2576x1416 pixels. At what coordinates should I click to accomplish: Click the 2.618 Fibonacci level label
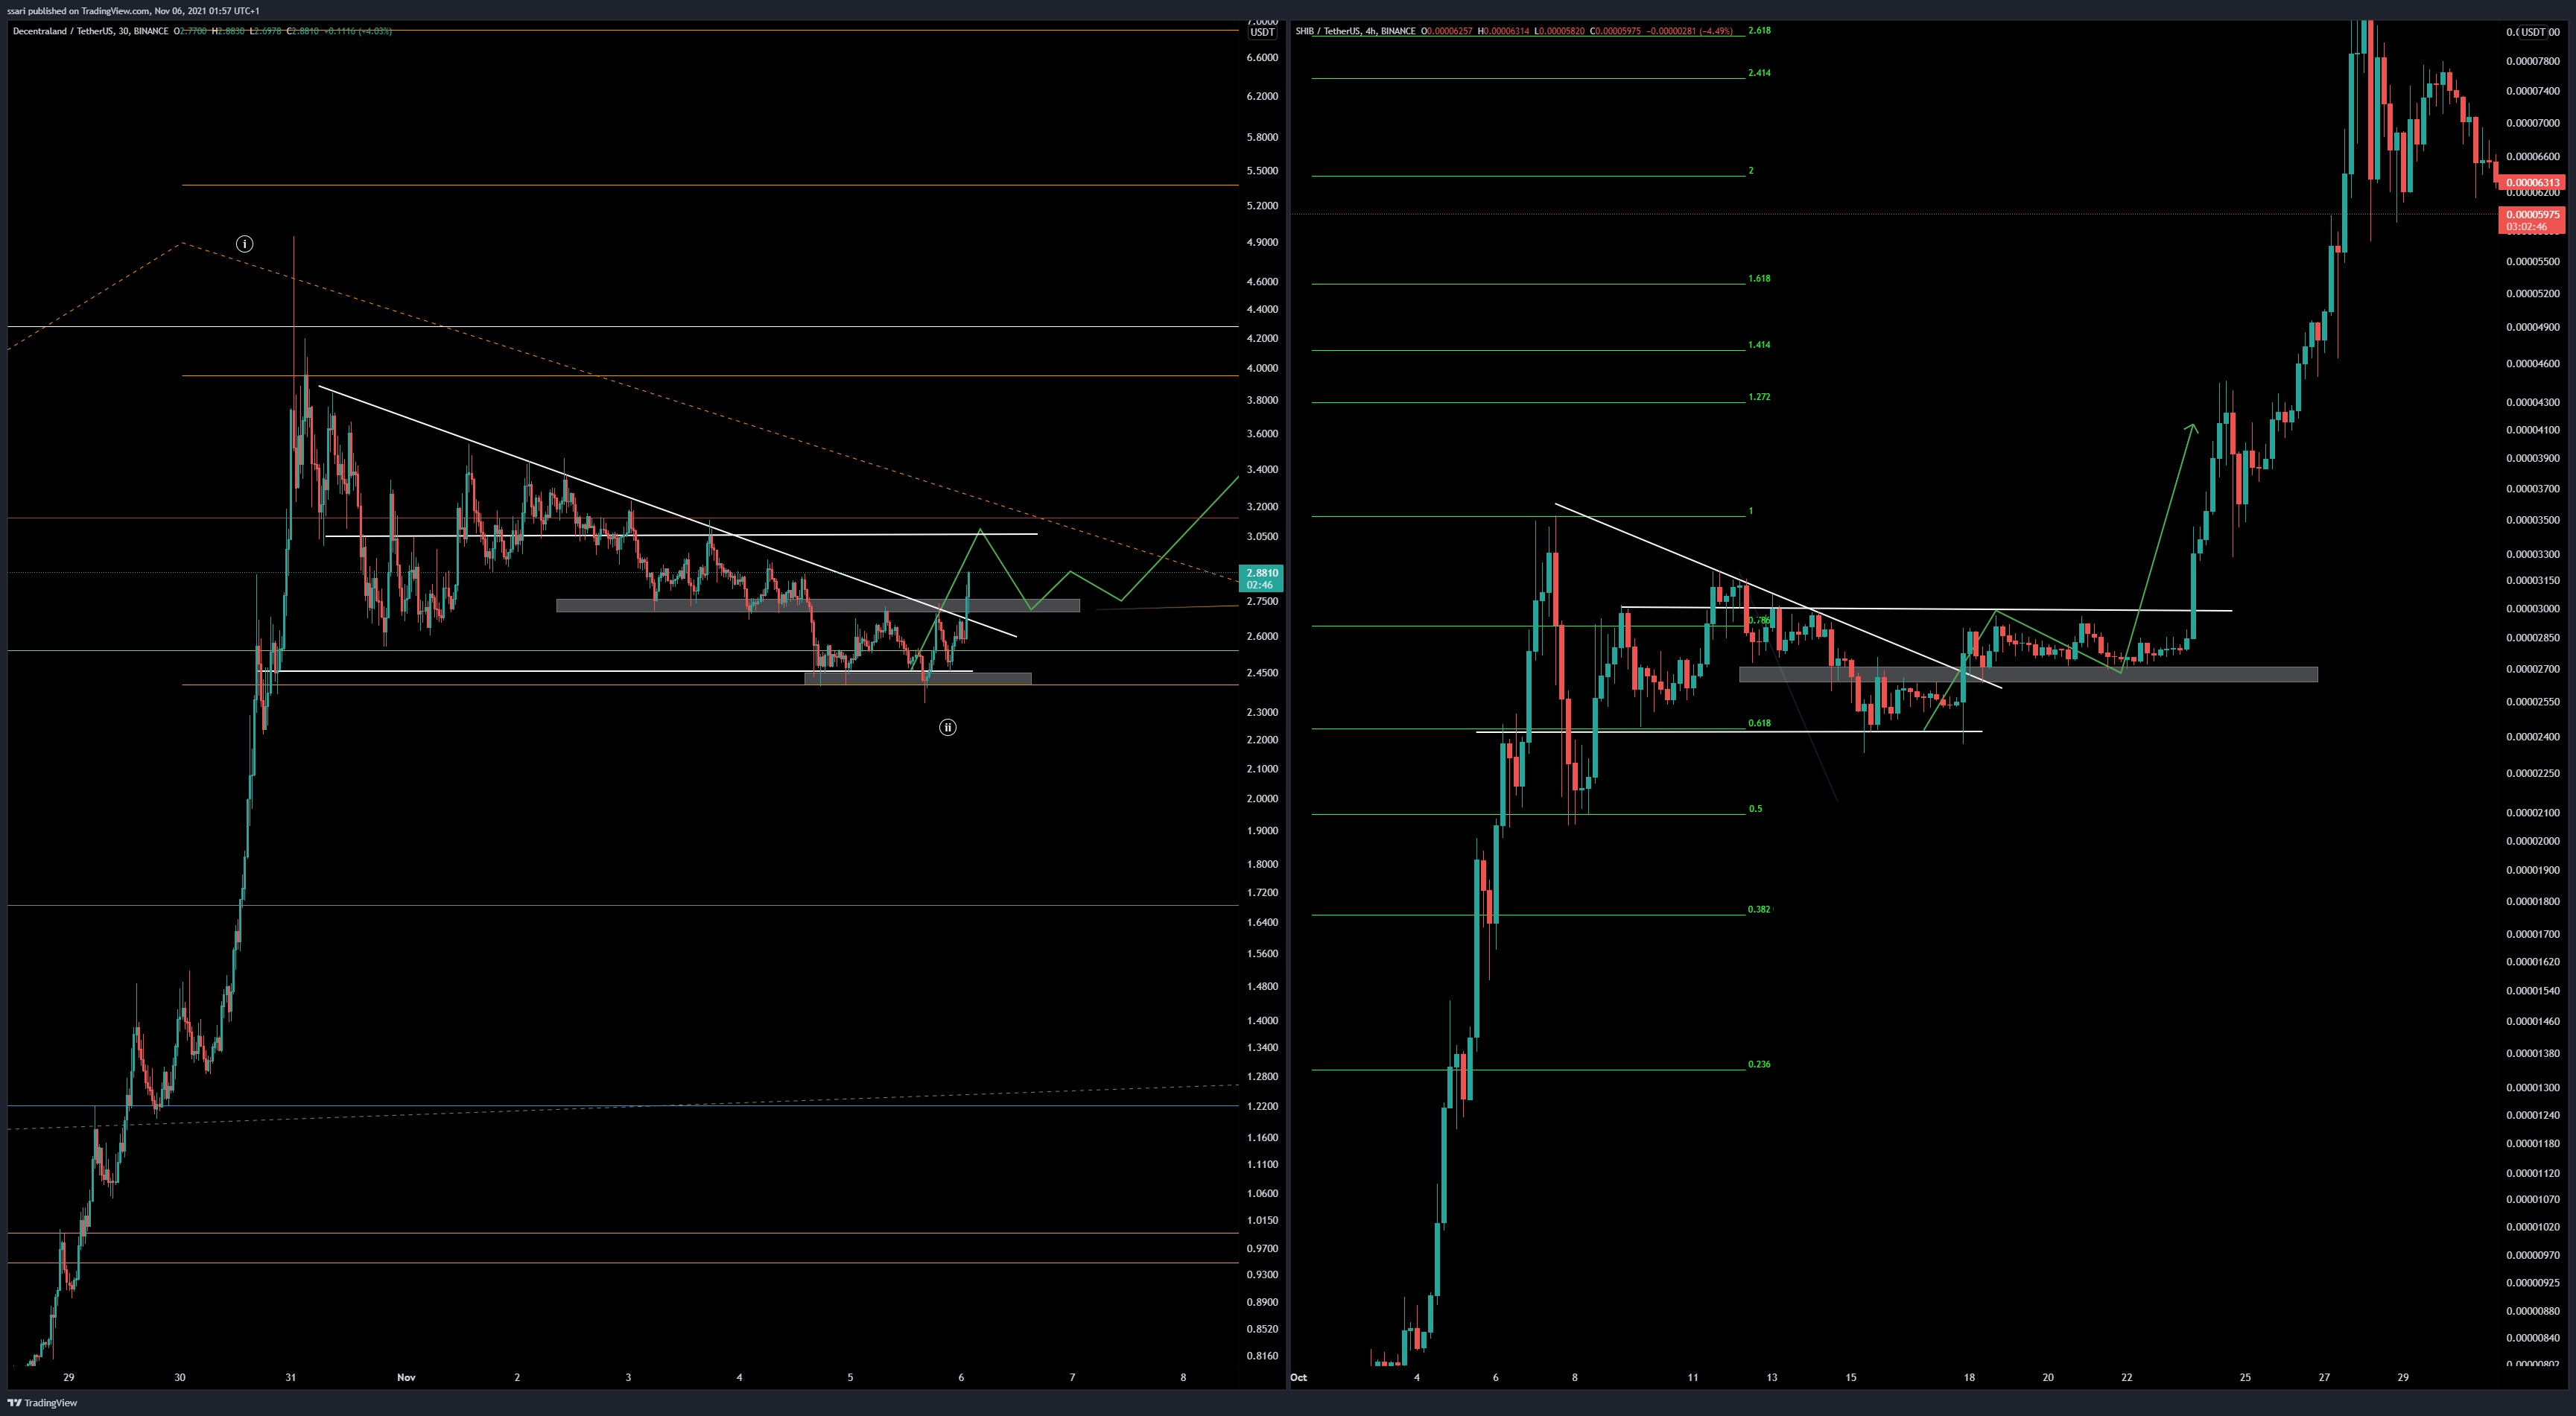pos(1759,31)
